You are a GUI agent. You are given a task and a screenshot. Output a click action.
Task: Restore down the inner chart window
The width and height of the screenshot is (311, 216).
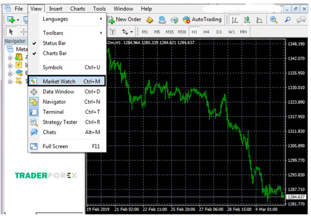[295, 9]
